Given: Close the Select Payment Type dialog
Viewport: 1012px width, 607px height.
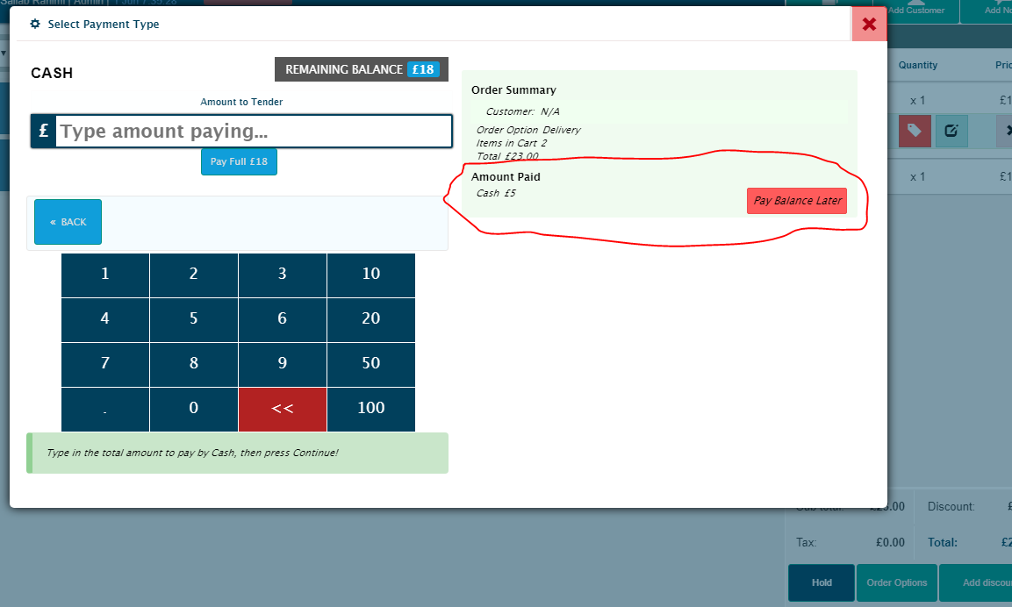Looking at the screenshot, I should [x=869, y=24].
